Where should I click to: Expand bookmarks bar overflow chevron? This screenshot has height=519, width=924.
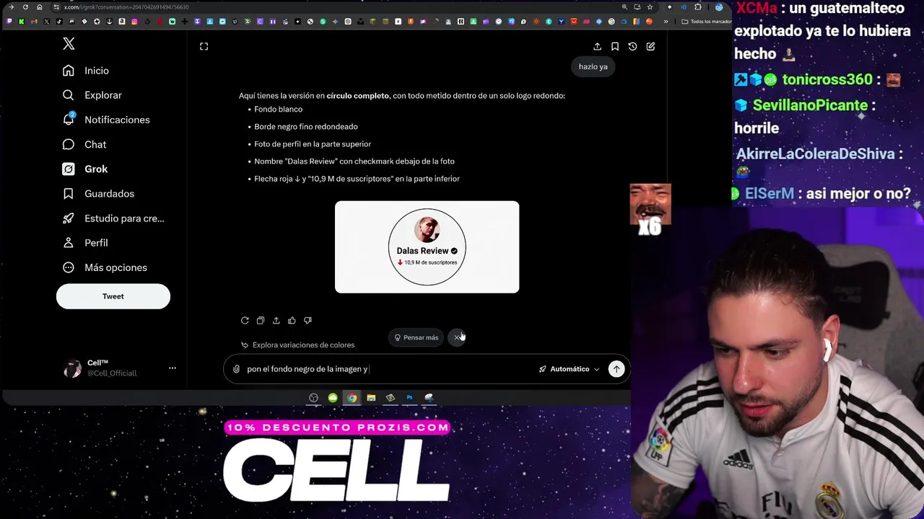tap(666, 22)
